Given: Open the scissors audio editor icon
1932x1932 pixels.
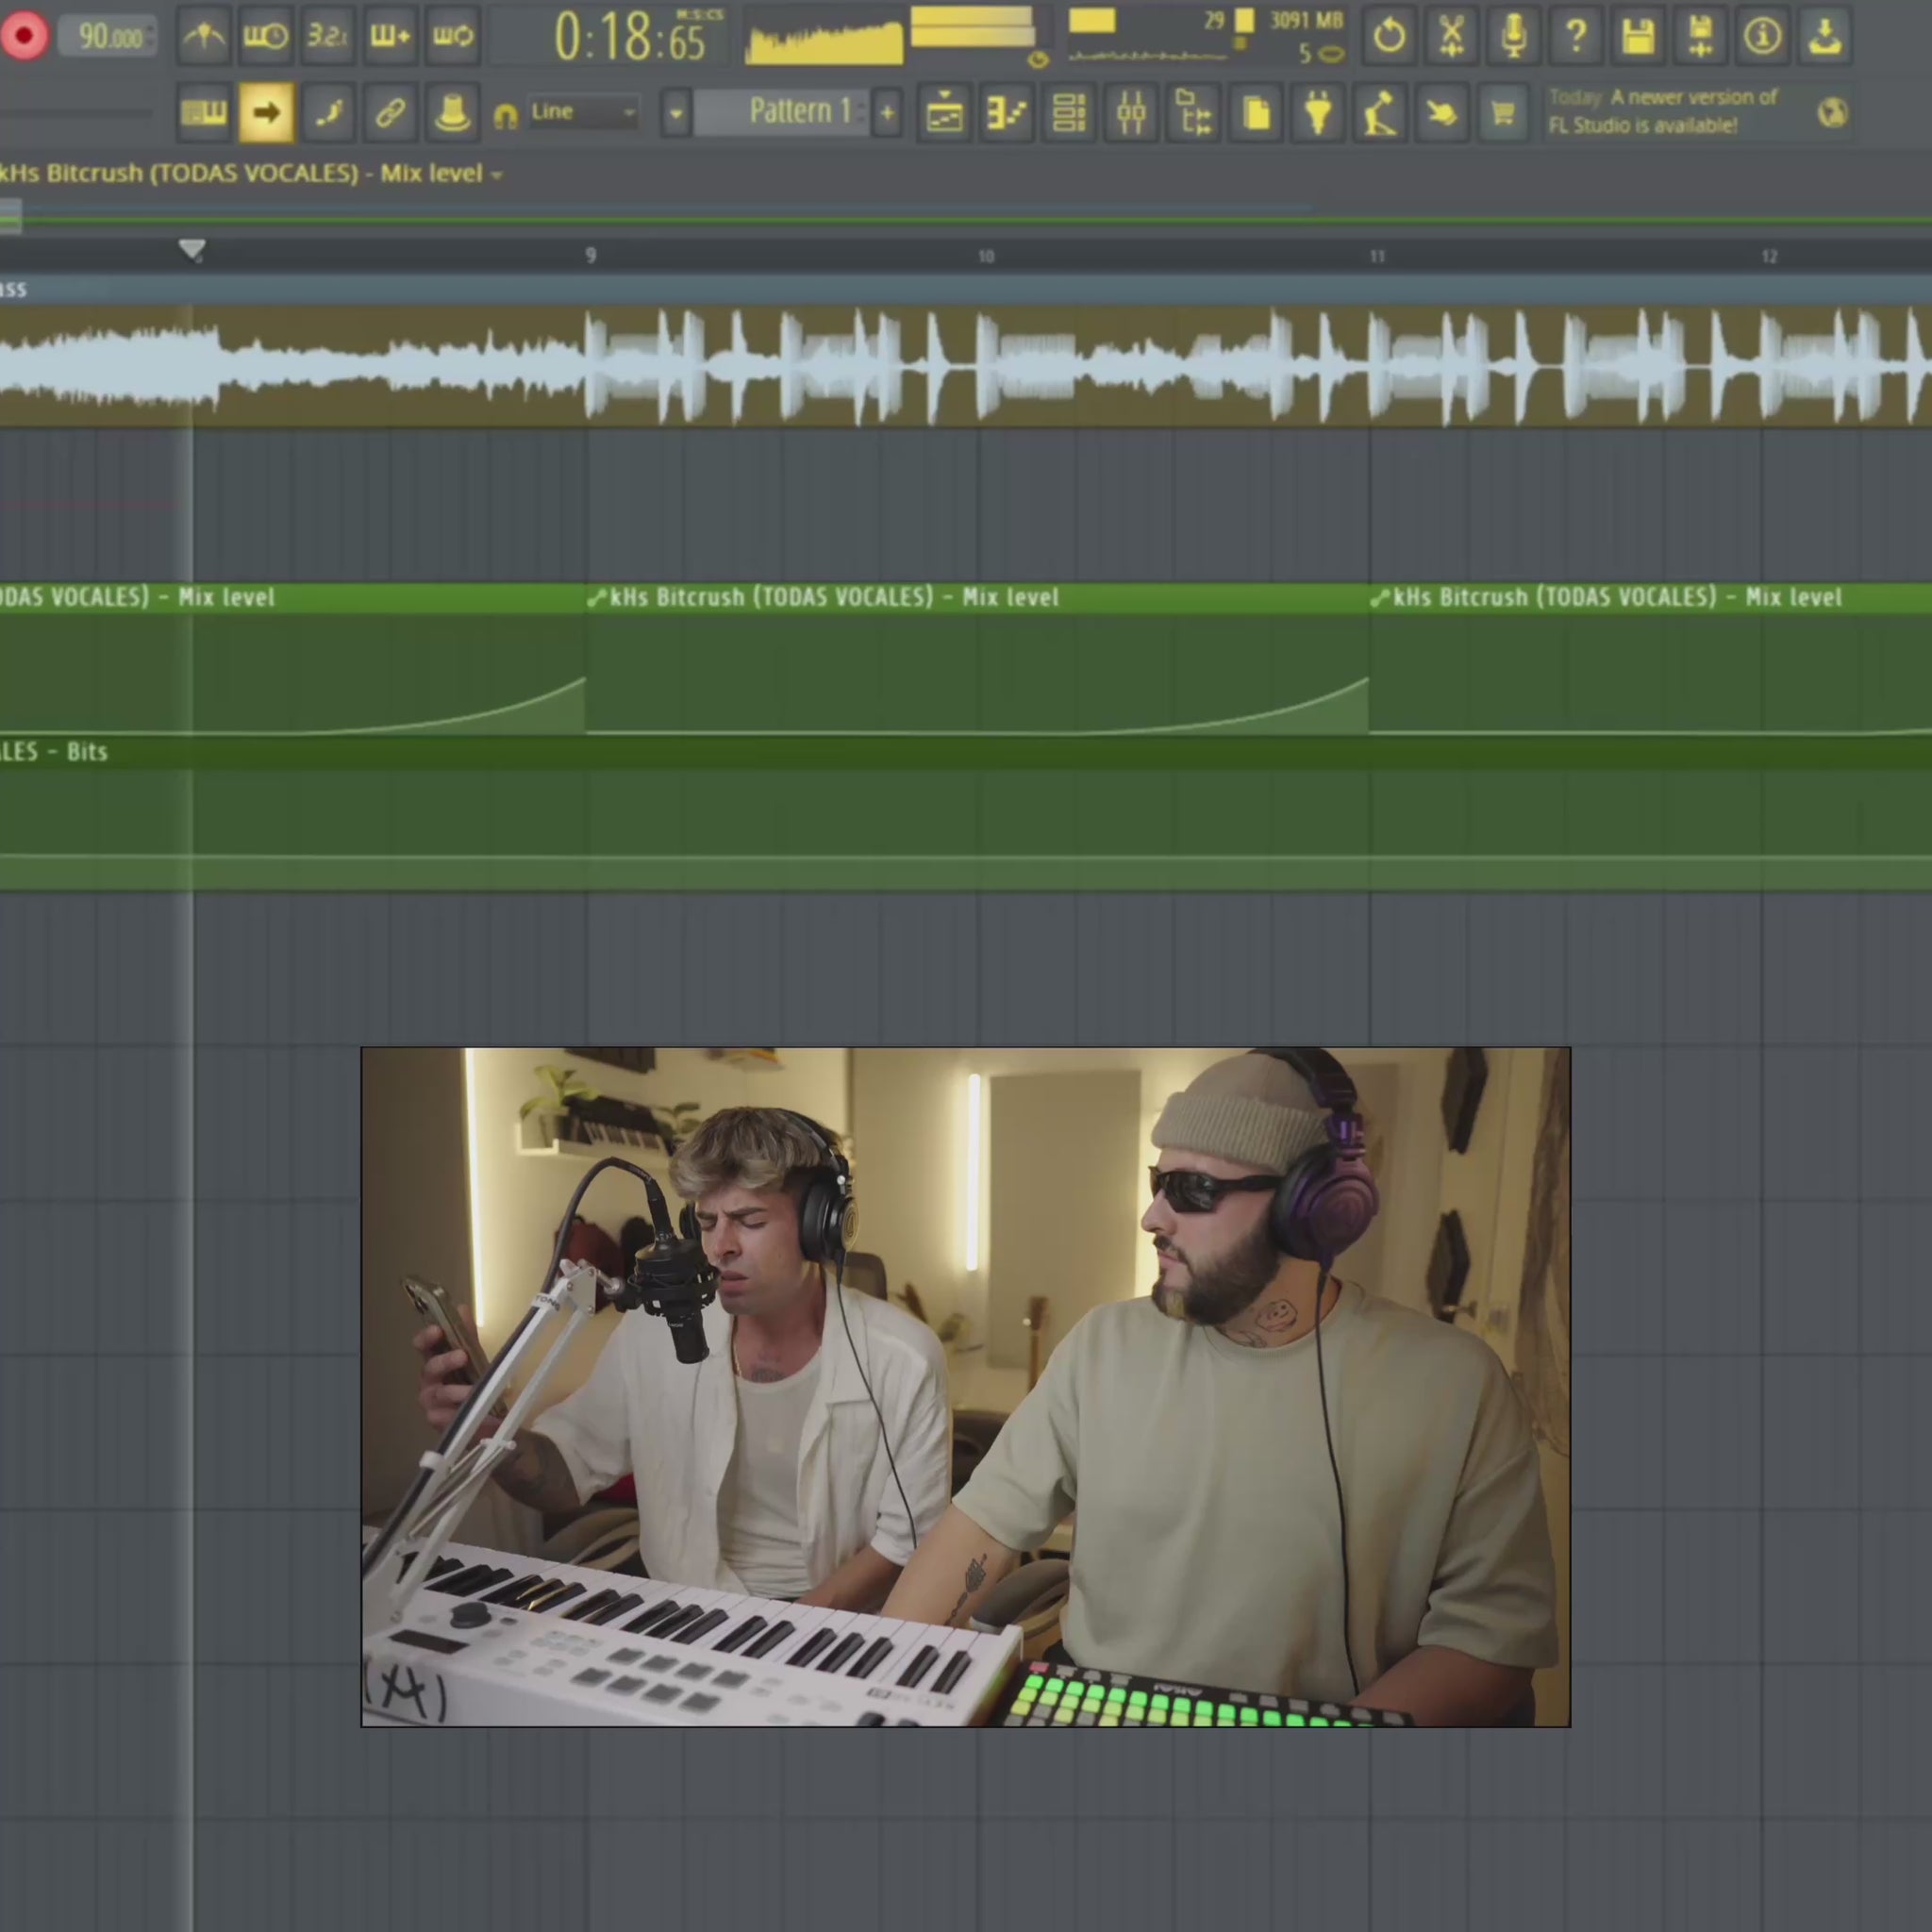Looking at the screenshot, I should click(x=1451, y=37).
